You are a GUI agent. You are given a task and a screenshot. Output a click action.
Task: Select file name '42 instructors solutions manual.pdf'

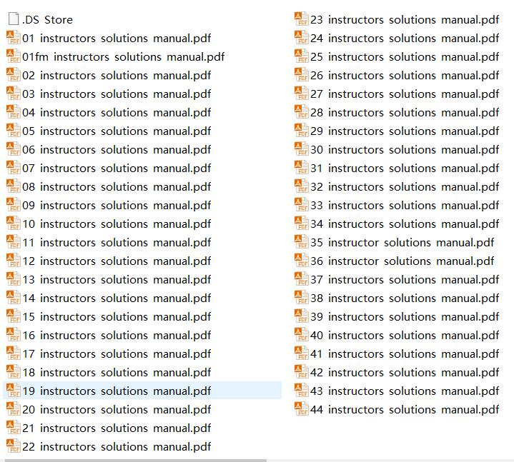click(x=405, y=372)
